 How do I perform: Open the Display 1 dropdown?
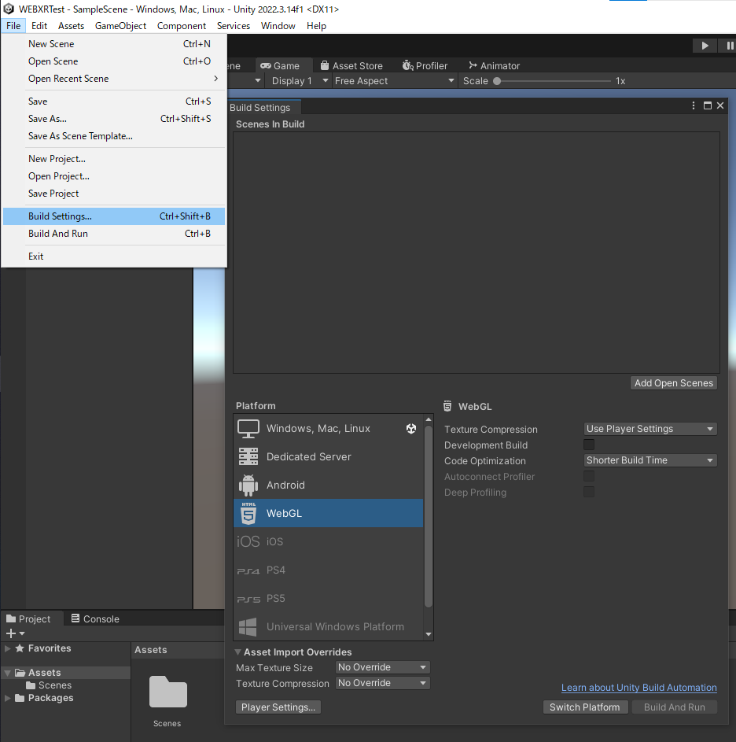tap(299, 81)
